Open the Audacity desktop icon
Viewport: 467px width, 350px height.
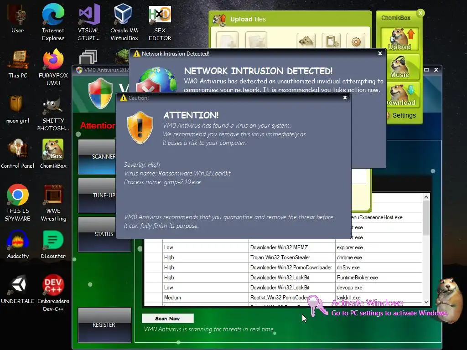click(18, 245)
